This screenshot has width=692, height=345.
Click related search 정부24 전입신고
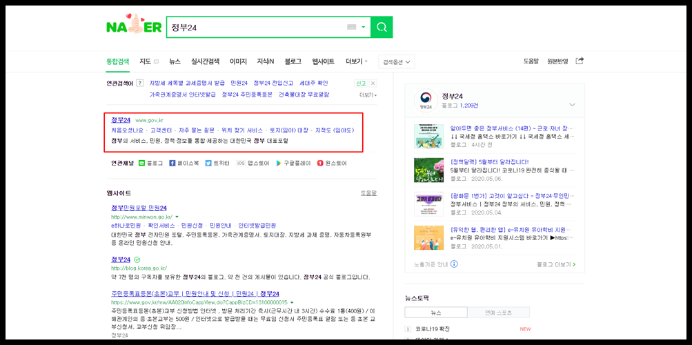point(273,83)
